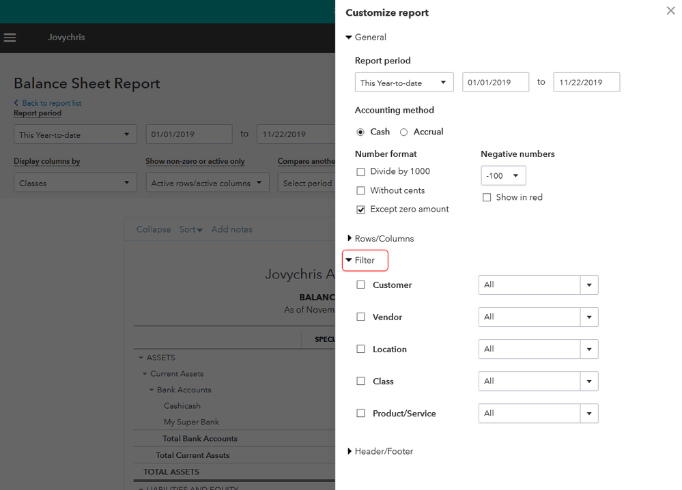Open the This Year-to-date period dropdown in panel
This screenshot has width=682, height=490.
(404, 83)
